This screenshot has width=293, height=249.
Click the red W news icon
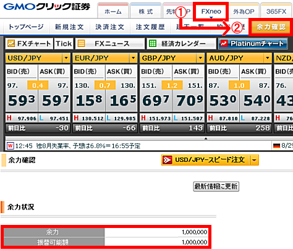coord(11,146)
